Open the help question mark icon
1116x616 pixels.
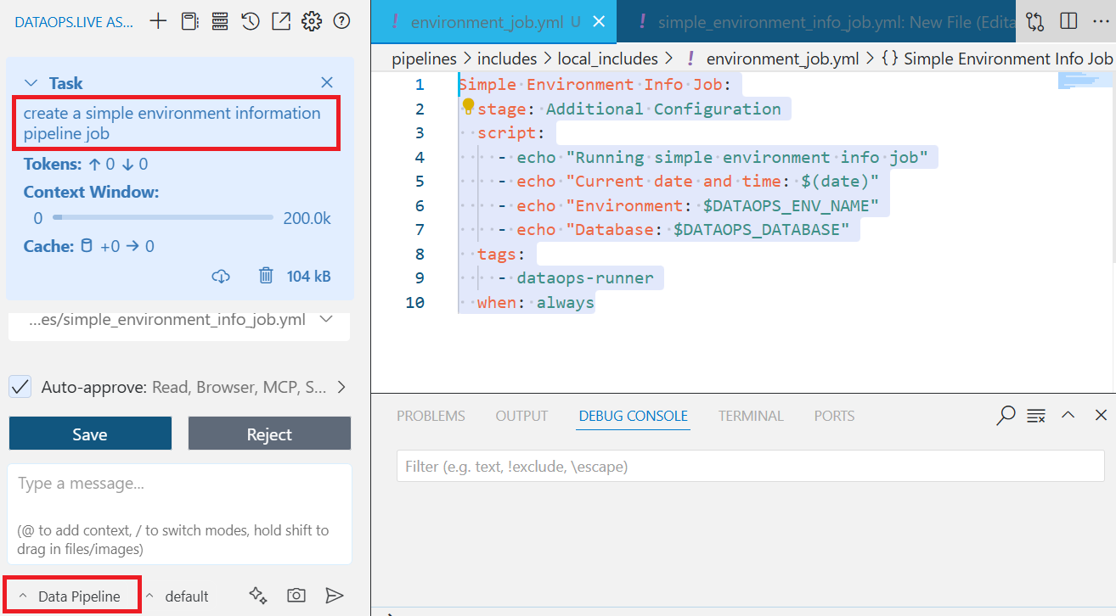(342, 21)
